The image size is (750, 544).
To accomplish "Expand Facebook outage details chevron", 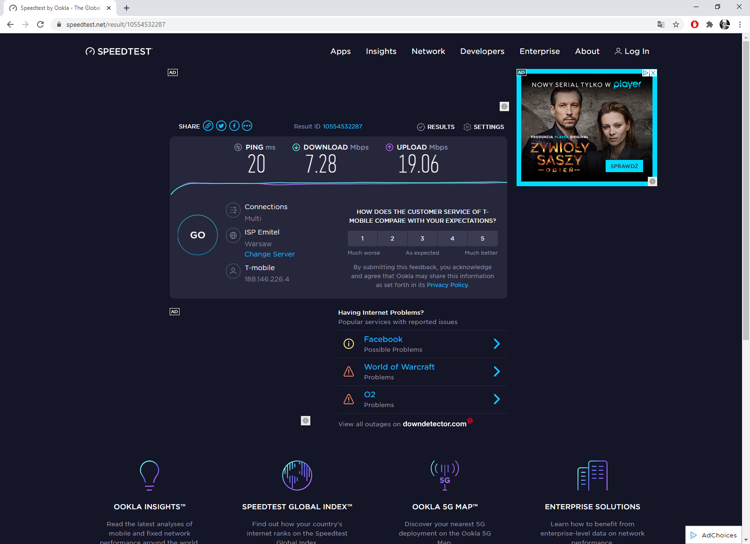I will point(497,344).
